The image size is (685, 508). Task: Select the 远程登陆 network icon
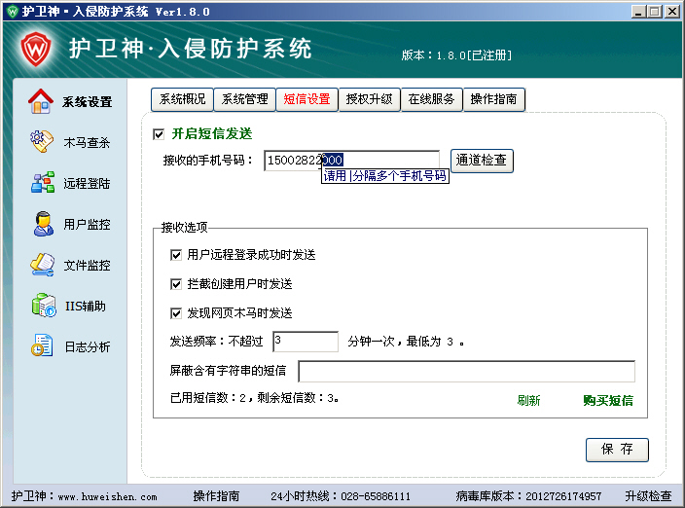tap(42, 183)
